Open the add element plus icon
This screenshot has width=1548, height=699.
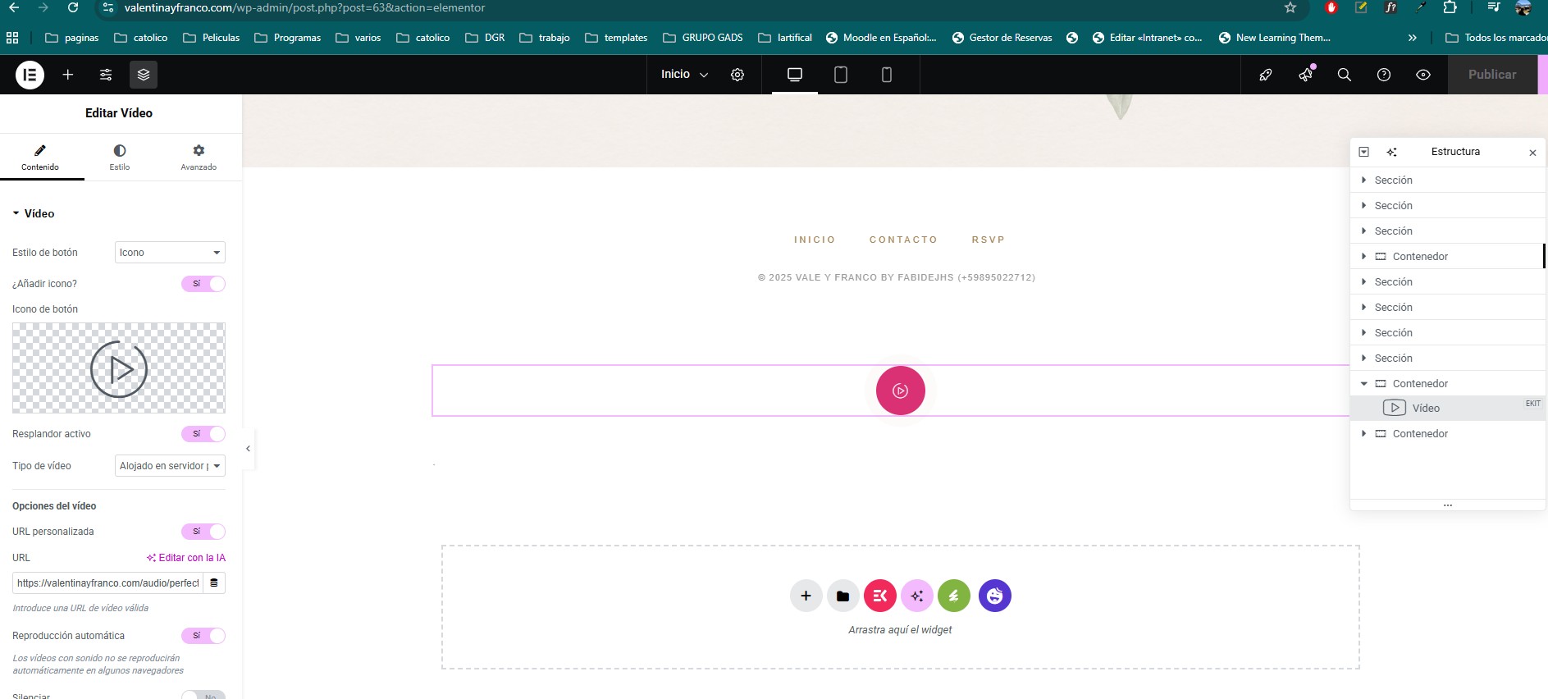point(68,75)
